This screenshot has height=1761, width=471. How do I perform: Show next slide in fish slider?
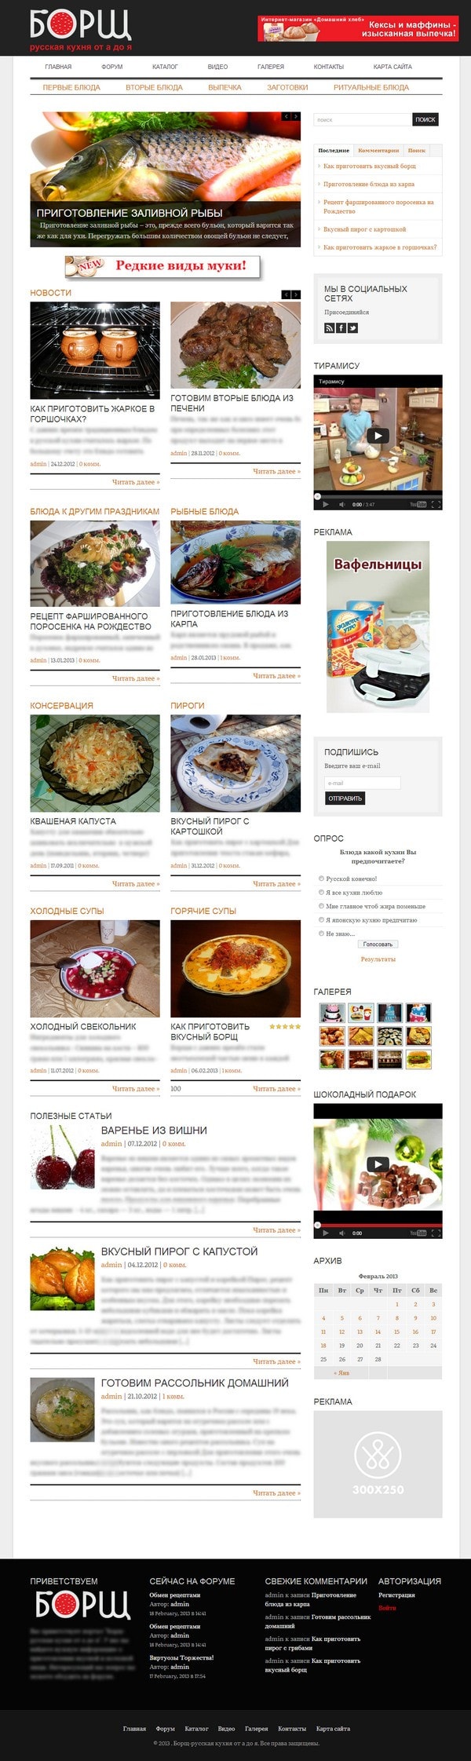tap(296, 116)
